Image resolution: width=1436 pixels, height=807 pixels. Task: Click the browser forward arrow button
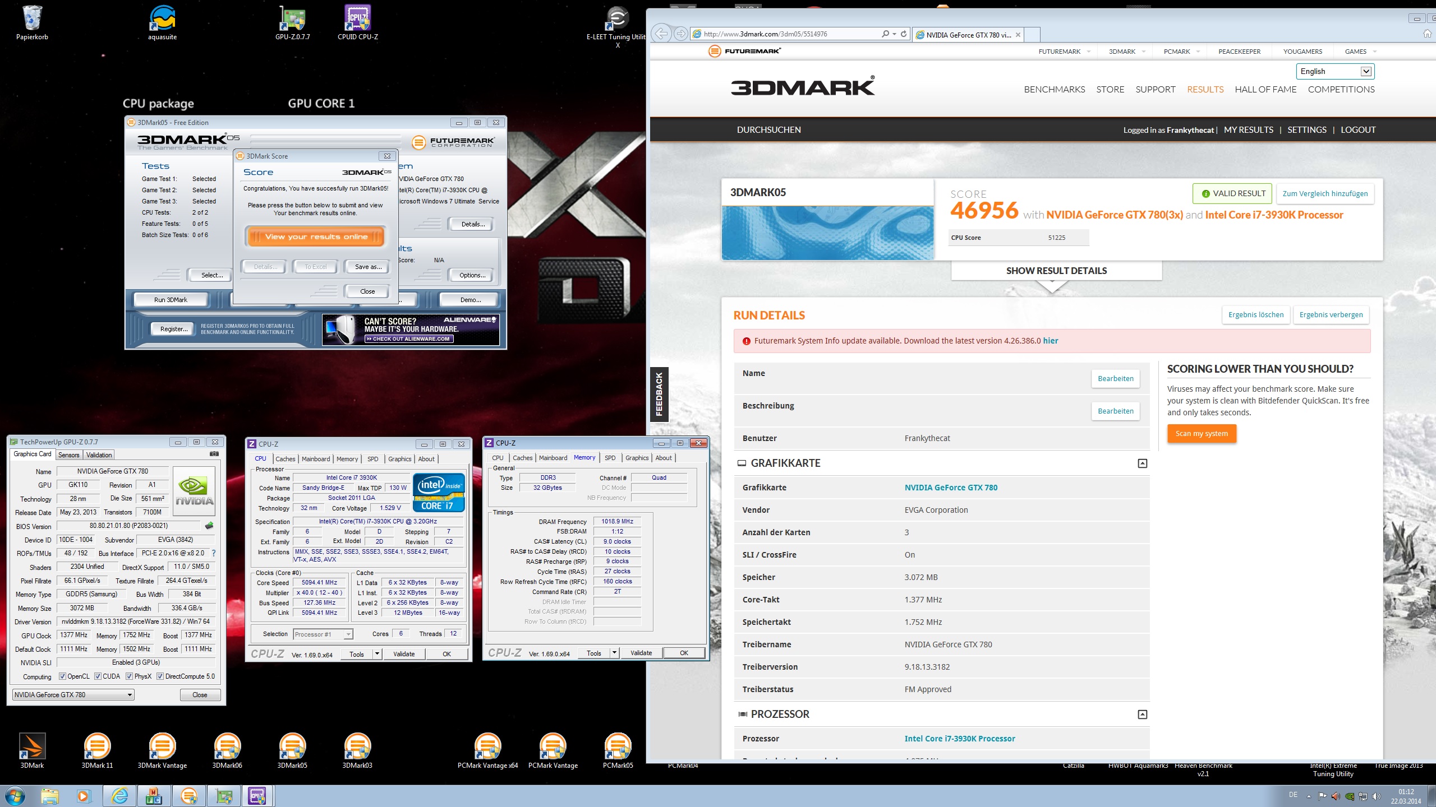click(680, 34)
